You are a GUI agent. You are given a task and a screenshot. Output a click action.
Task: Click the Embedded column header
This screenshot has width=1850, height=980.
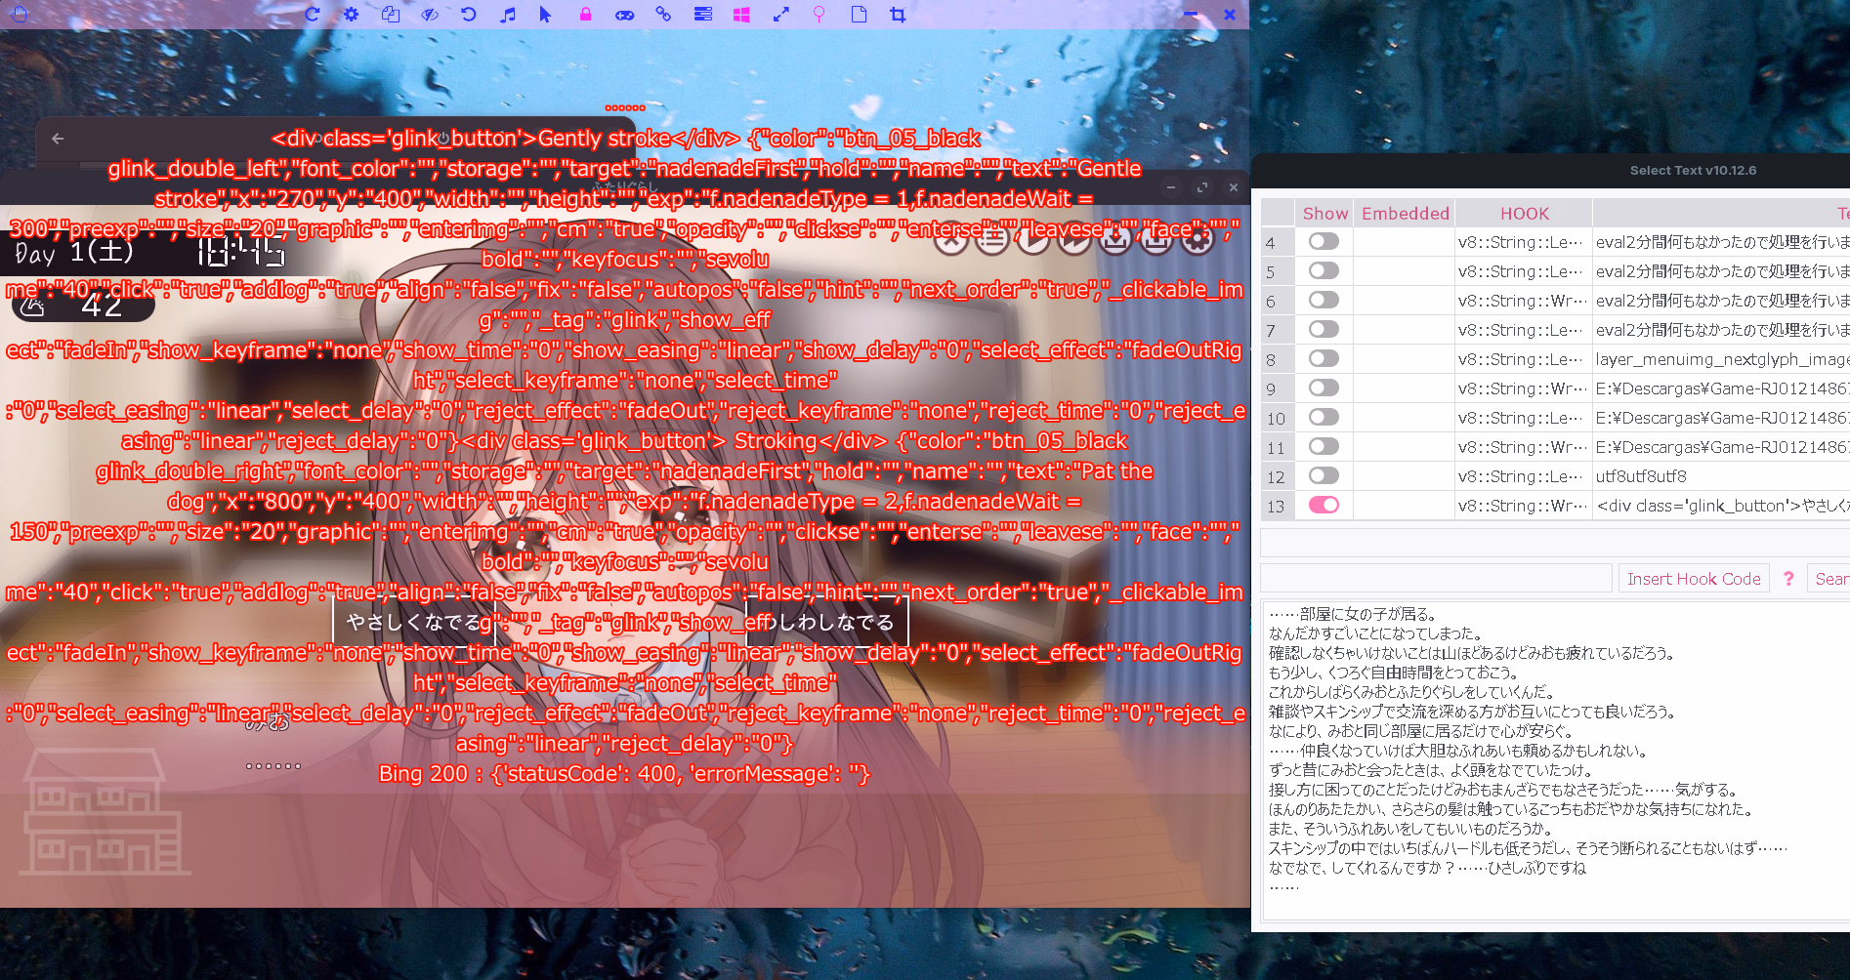(x=1405, y=213)
